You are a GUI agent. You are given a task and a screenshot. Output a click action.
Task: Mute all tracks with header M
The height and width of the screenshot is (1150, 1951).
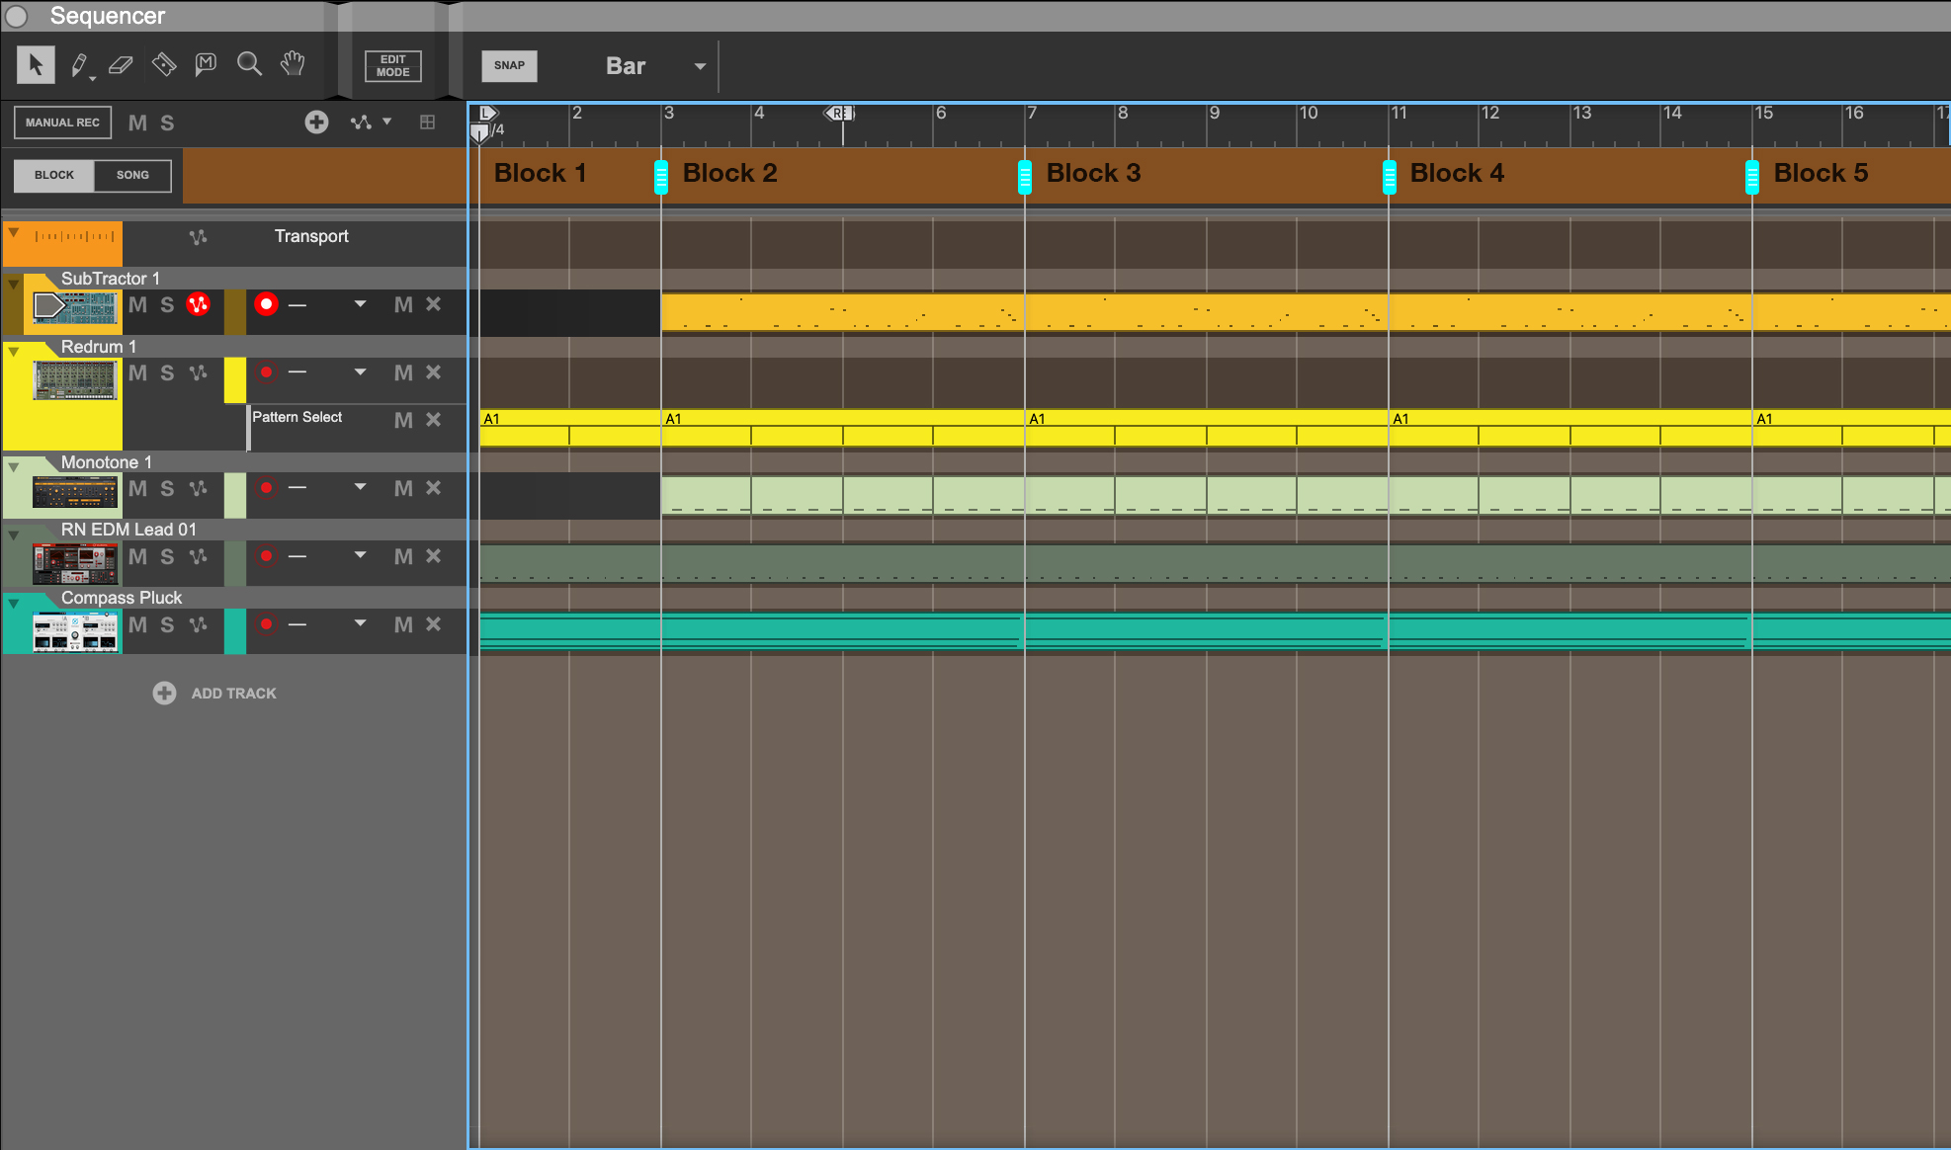(x=137, y=123)
